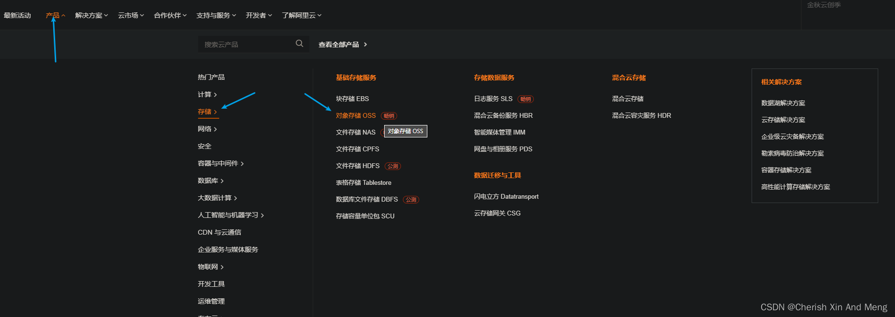Click 公测 badge beside 文件存储 HDFS
895x317 pixels.
tap(393, 166)
